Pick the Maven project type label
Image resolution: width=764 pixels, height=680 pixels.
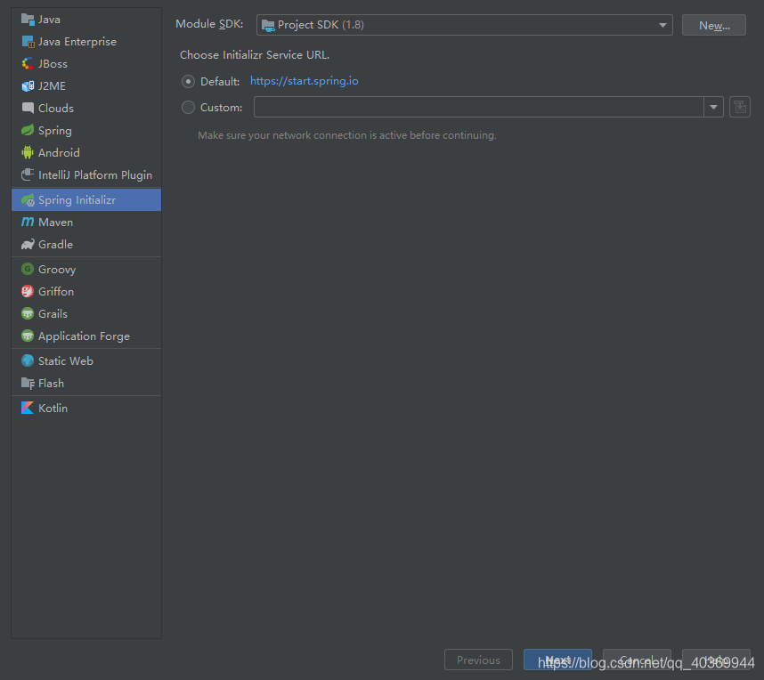[55, 223]
